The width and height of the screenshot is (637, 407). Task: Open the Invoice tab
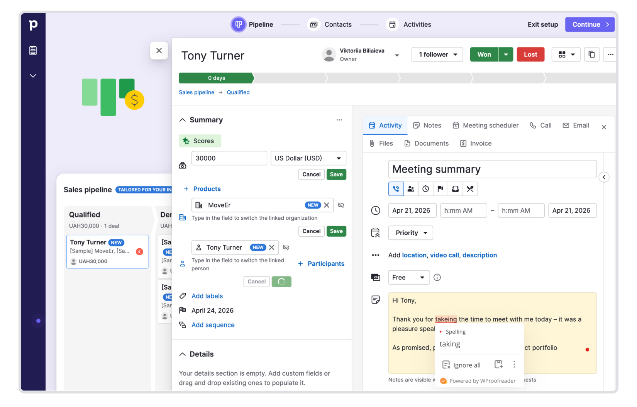coord(476,144)
